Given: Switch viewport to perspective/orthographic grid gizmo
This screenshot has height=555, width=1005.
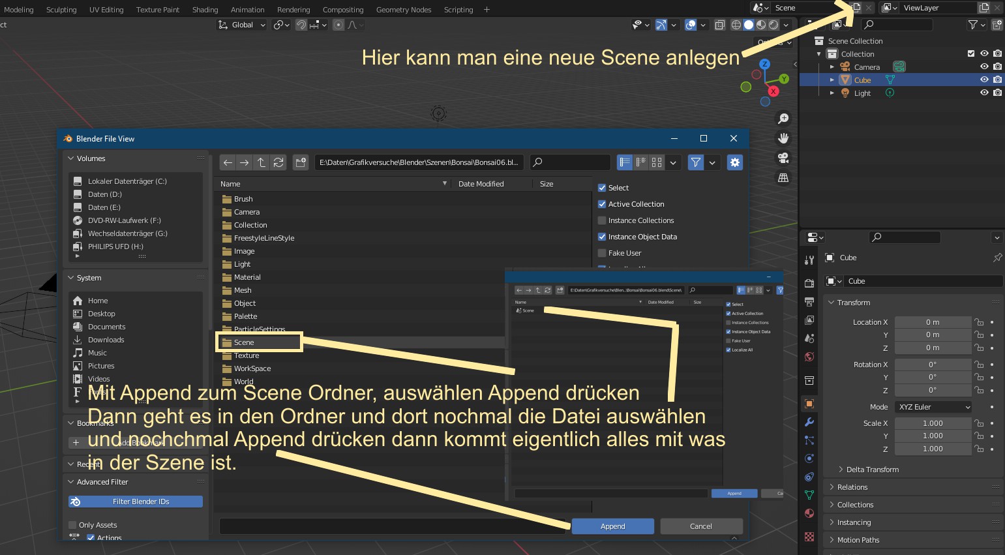Looking at the screenshot, I should click(x=783, y=177).
